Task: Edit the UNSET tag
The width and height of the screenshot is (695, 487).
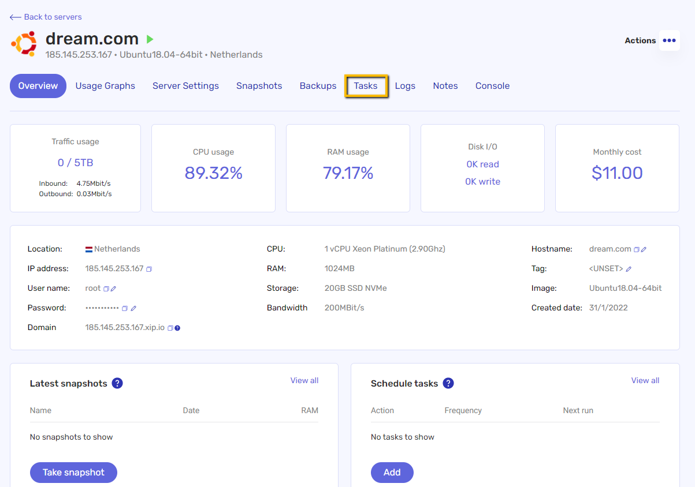Action: point(629,269)
